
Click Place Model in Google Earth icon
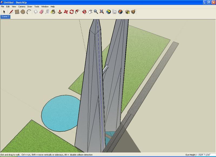pos(120,12)
